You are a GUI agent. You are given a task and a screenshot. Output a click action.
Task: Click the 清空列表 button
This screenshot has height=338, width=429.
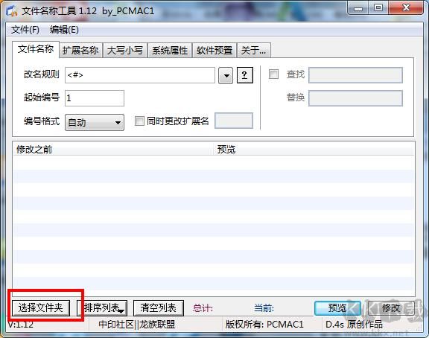coord(158,308)
